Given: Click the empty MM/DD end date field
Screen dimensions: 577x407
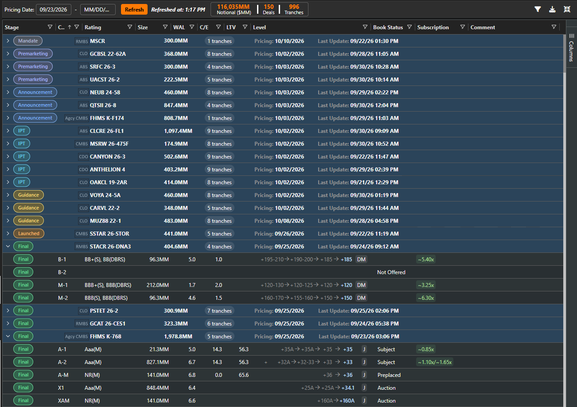Looking at the screenshot, I should click(x=98, y=9).
